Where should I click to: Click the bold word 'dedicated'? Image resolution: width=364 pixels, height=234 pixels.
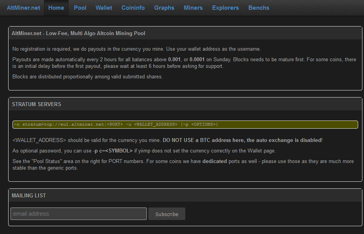[215, 161]
